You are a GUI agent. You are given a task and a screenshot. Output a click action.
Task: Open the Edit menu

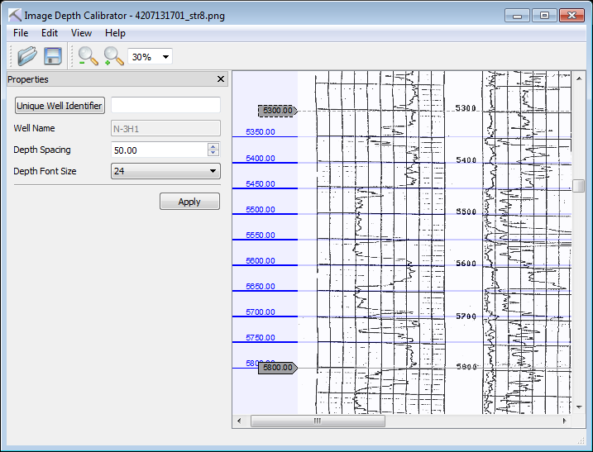pos(50,33)
